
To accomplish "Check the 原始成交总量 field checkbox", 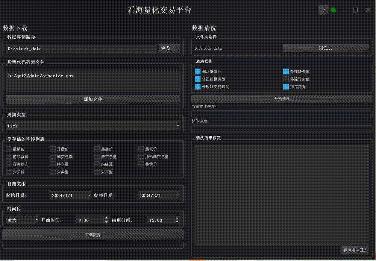I will click(141, 156).
